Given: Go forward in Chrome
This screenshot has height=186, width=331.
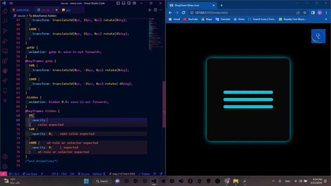Looking at the screenshot, I should tap(177, 12).
